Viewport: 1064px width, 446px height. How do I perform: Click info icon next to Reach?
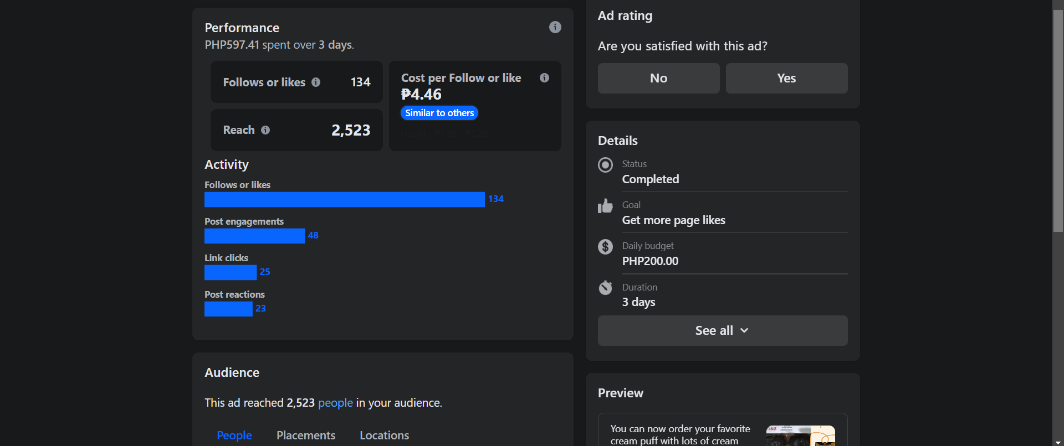tap(265, 130)
